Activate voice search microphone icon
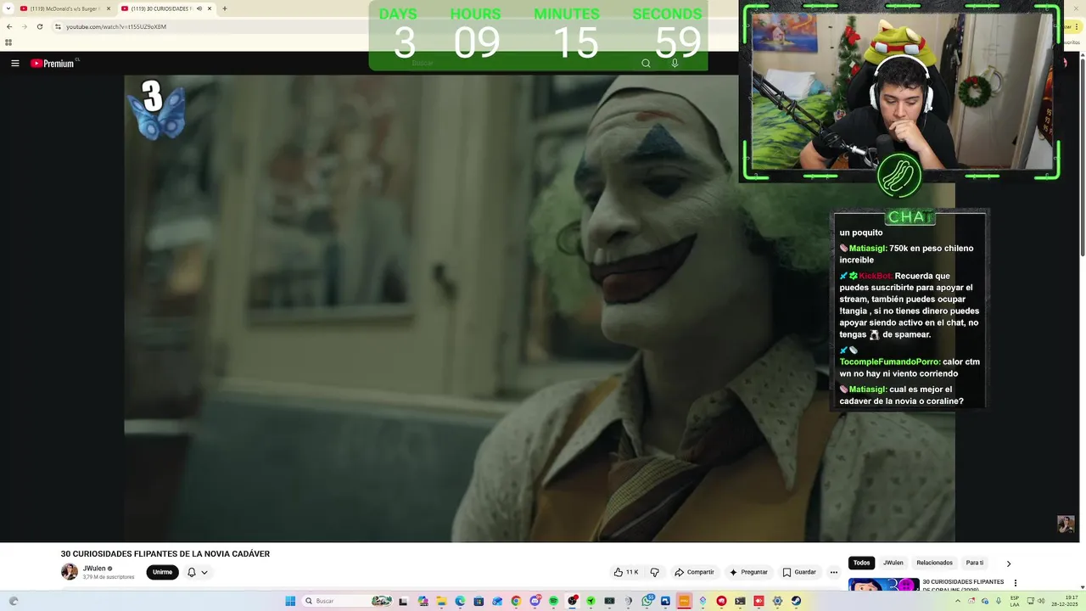Viewport: 1086px width, 611px height. tap(675, 64)
